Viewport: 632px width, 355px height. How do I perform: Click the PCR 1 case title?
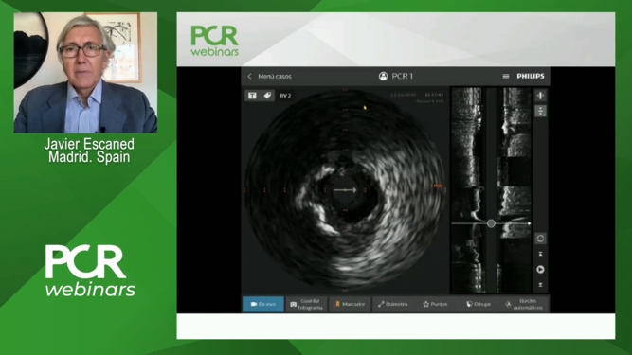pyautogui.click(x=403, y=76)
